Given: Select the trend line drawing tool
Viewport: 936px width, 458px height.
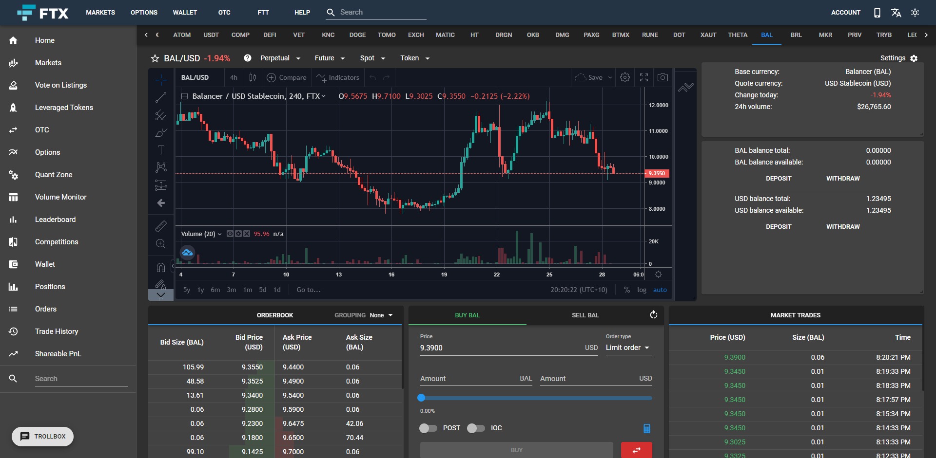Looking at the screenshot, I should click(x=161, y=97).
